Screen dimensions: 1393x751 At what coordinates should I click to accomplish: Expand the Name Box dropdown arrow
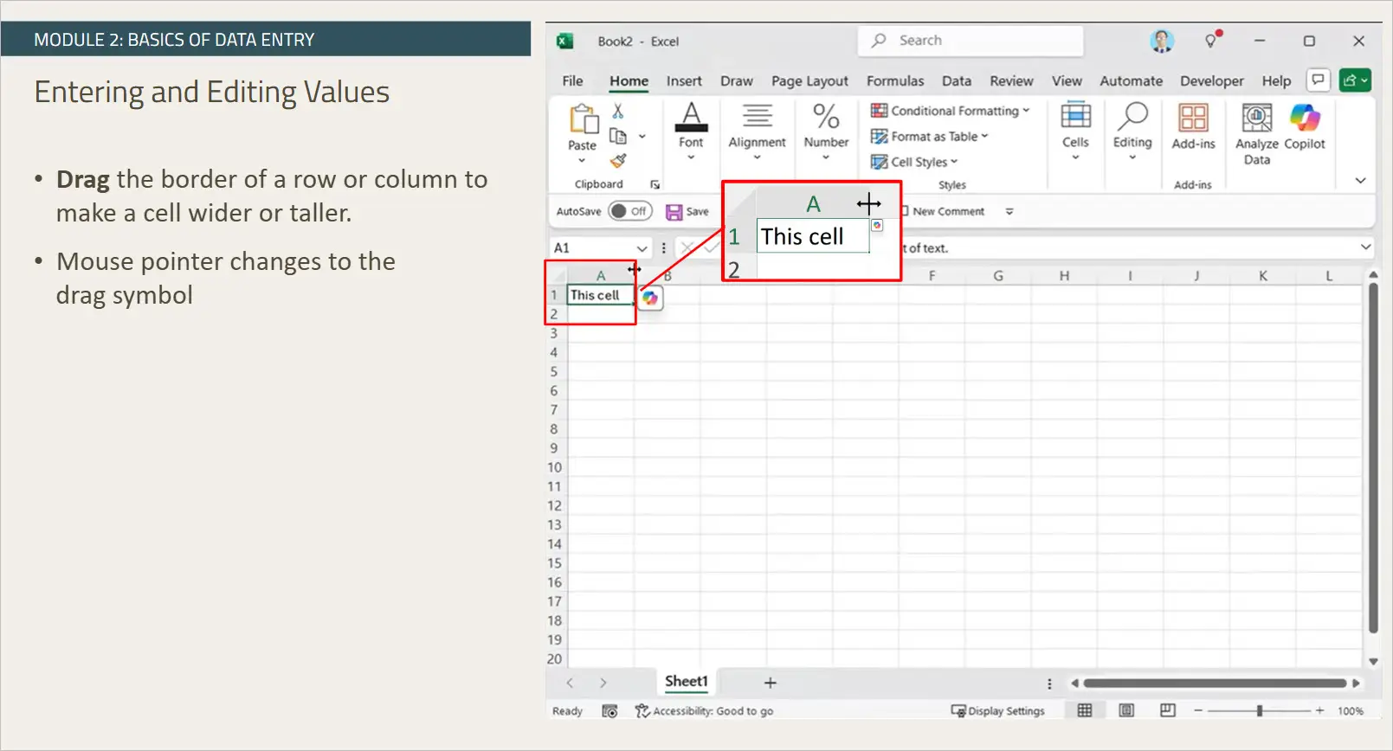(x=642, y=248)
